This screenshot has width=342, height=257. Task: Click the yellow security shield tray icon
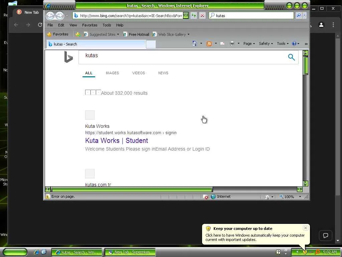pyautogui.click(x=305, y=252)
